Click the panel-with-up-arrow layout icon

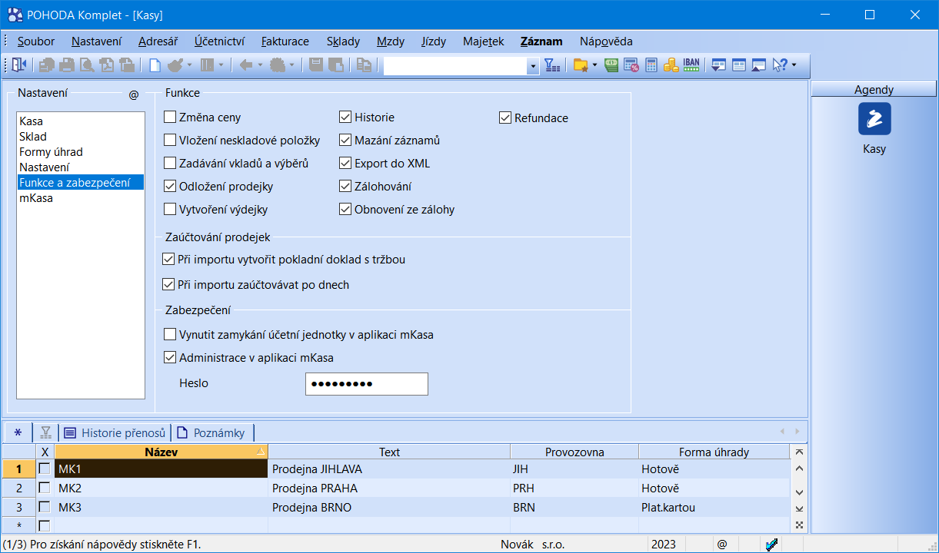point(758,65)
